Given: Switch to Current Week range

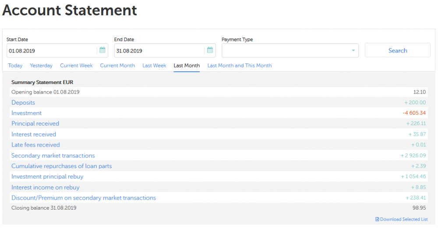Looking at the screenshot, I should click(76, 66).
